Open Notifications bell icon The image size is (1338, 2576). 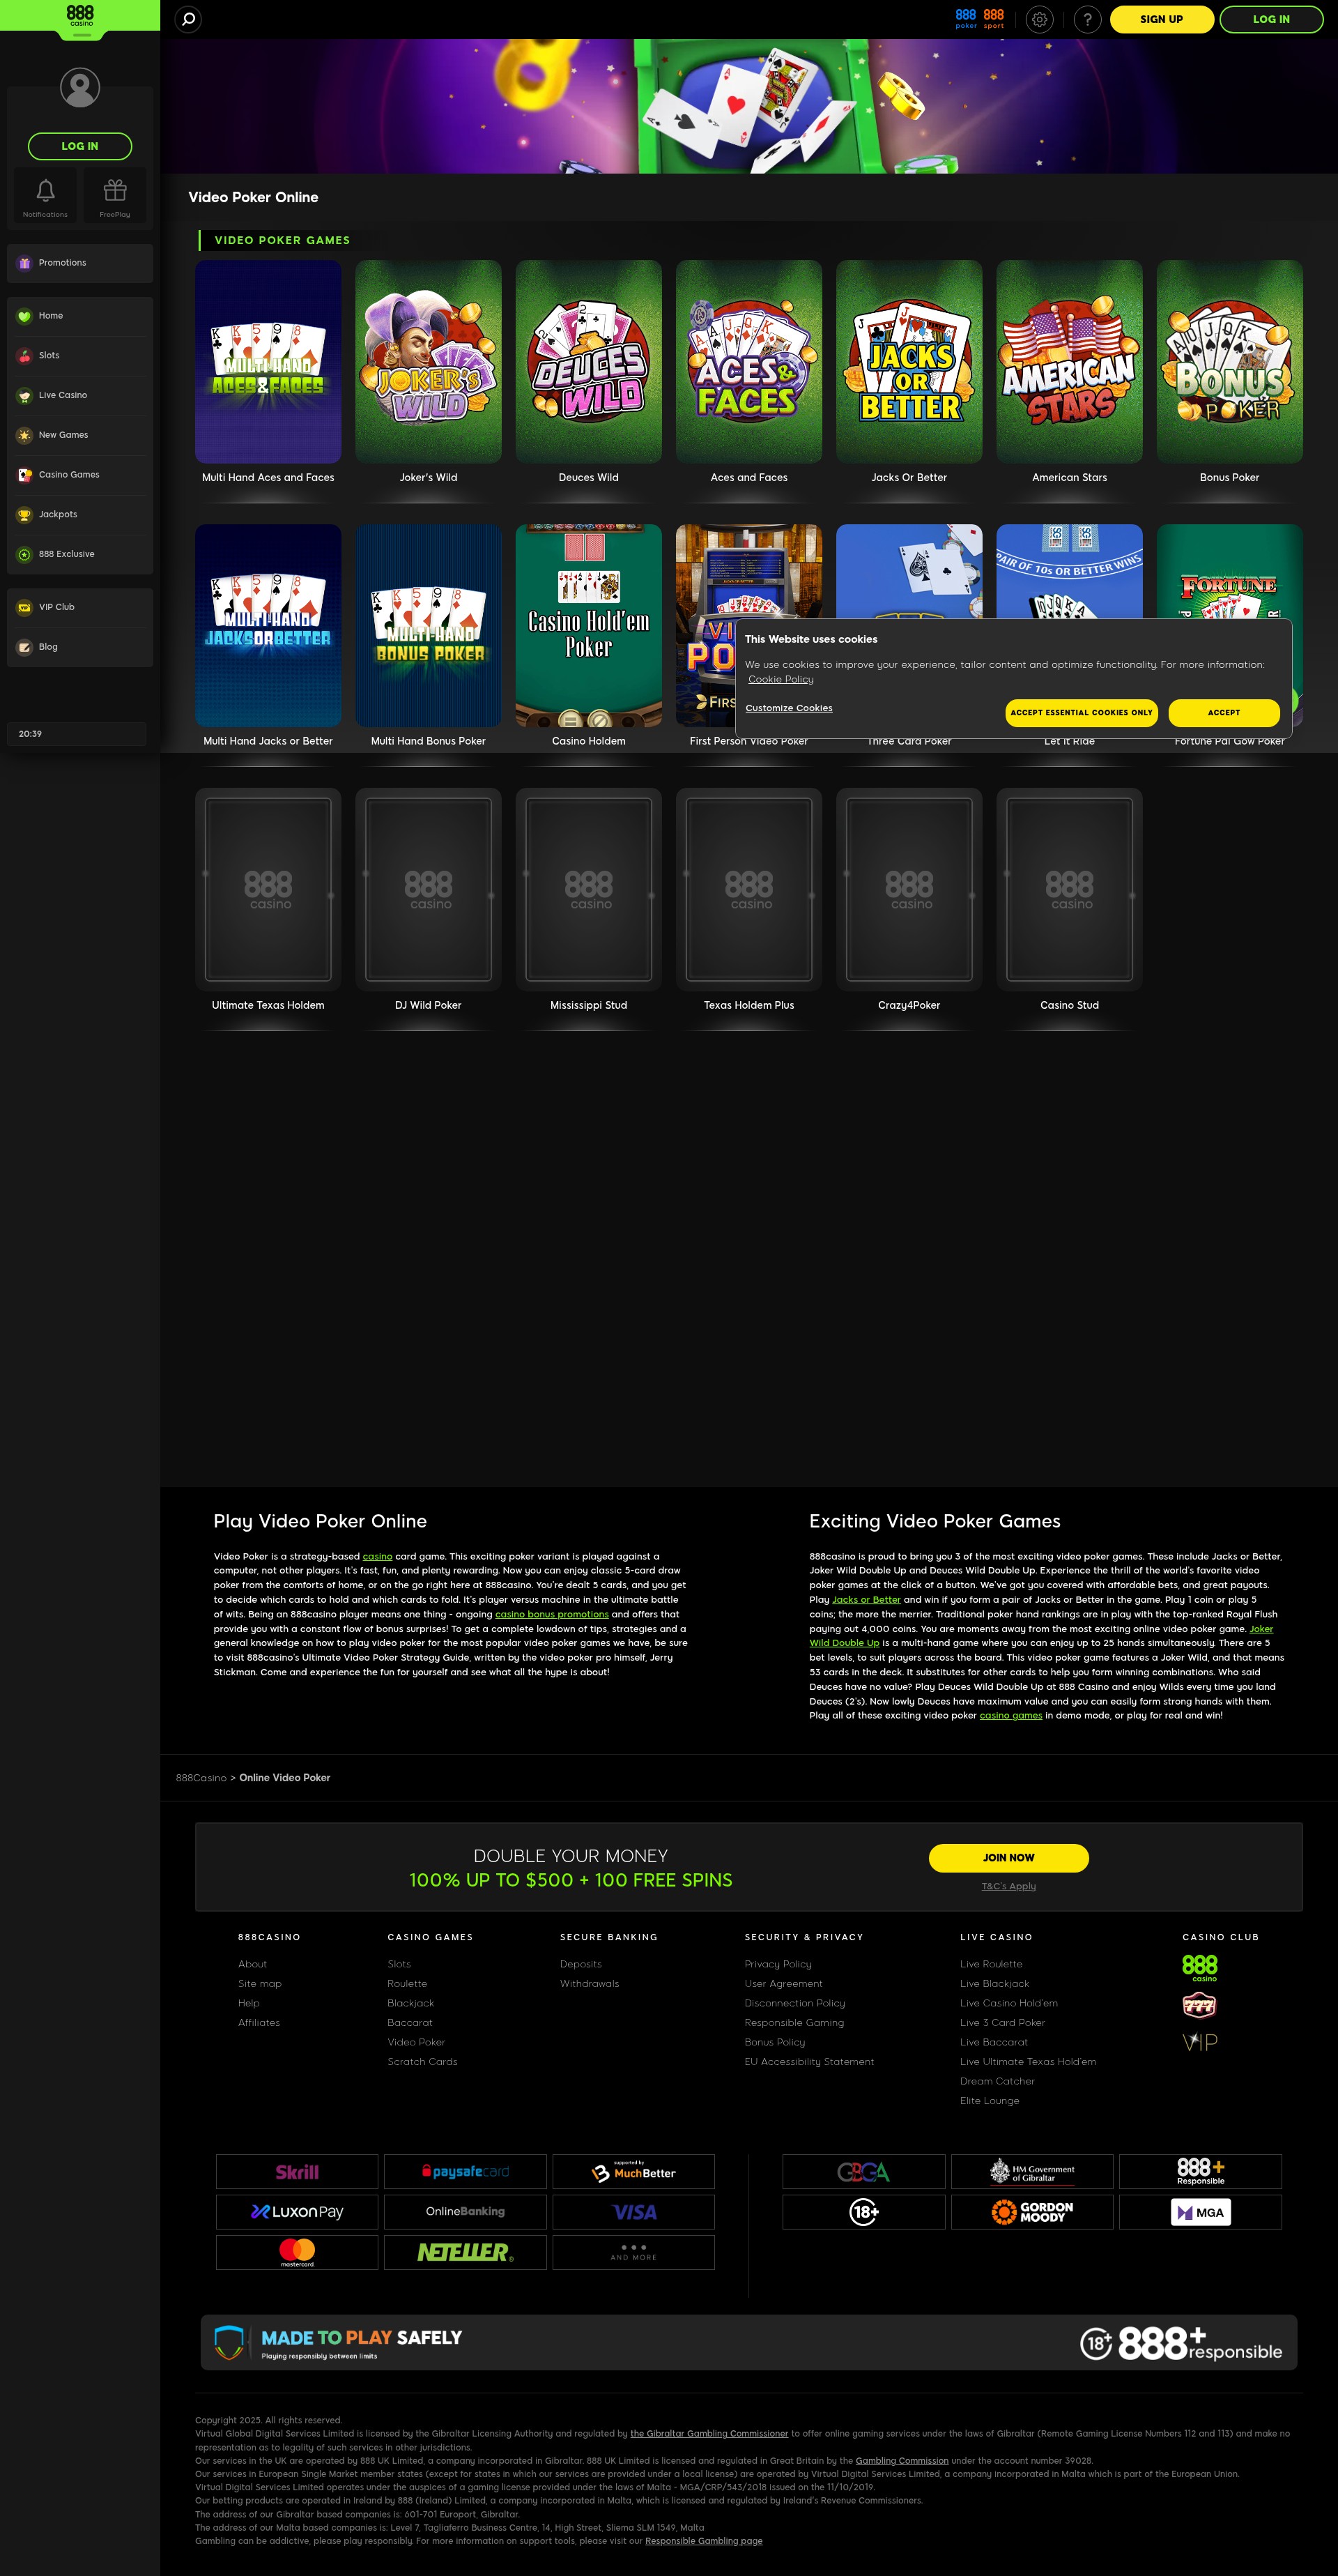click(x=45, y=196)
